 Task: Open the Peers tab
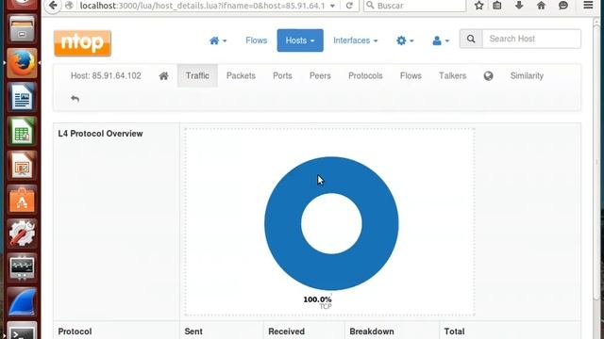[x=320, y=75]
